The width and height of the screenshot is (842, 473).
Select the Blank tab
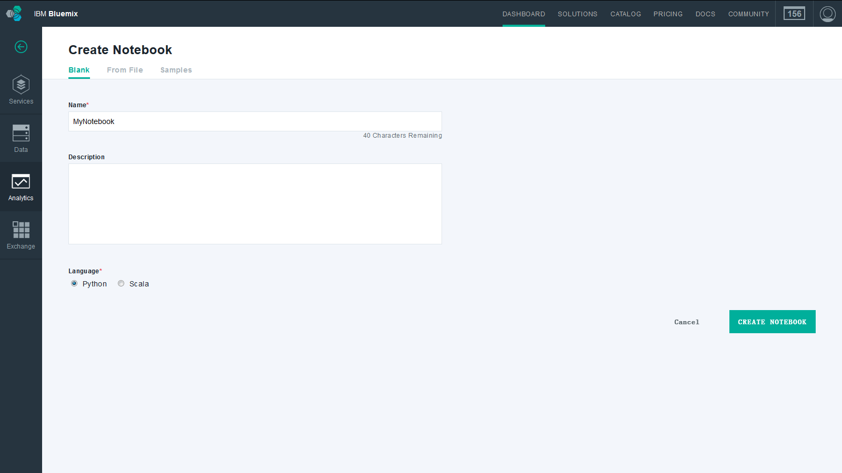point(79,70)
